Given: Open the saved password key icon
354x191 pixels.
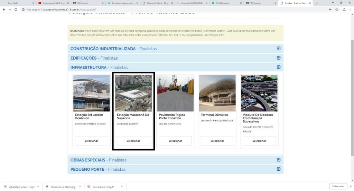Looking at the screenshot, I should tap(330, 10).
